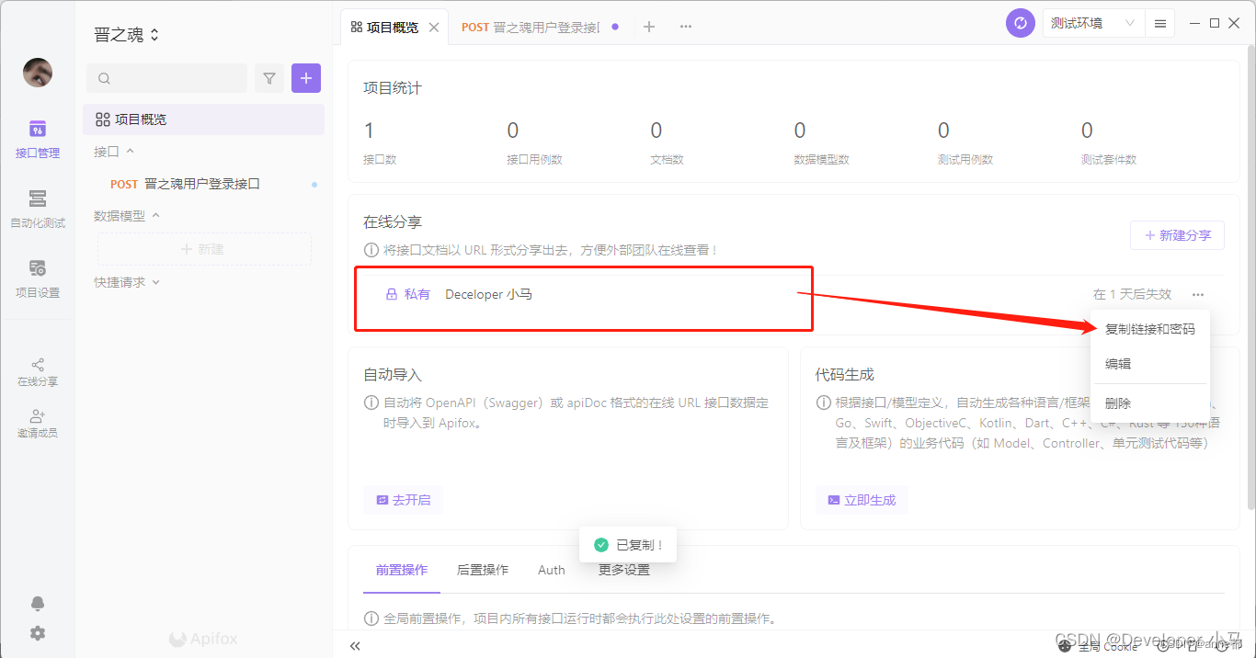Click the 数据模型数 statistic label

pos(821,159)
